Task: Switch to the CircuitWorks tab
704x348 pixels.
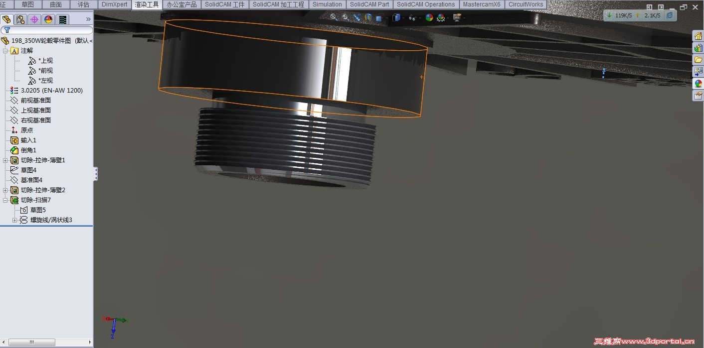Action: 526,4
